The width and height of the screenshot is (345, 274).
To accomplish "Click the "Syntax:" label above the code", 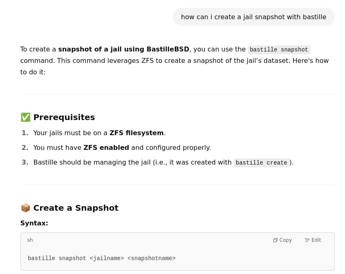I will point(34,223).
